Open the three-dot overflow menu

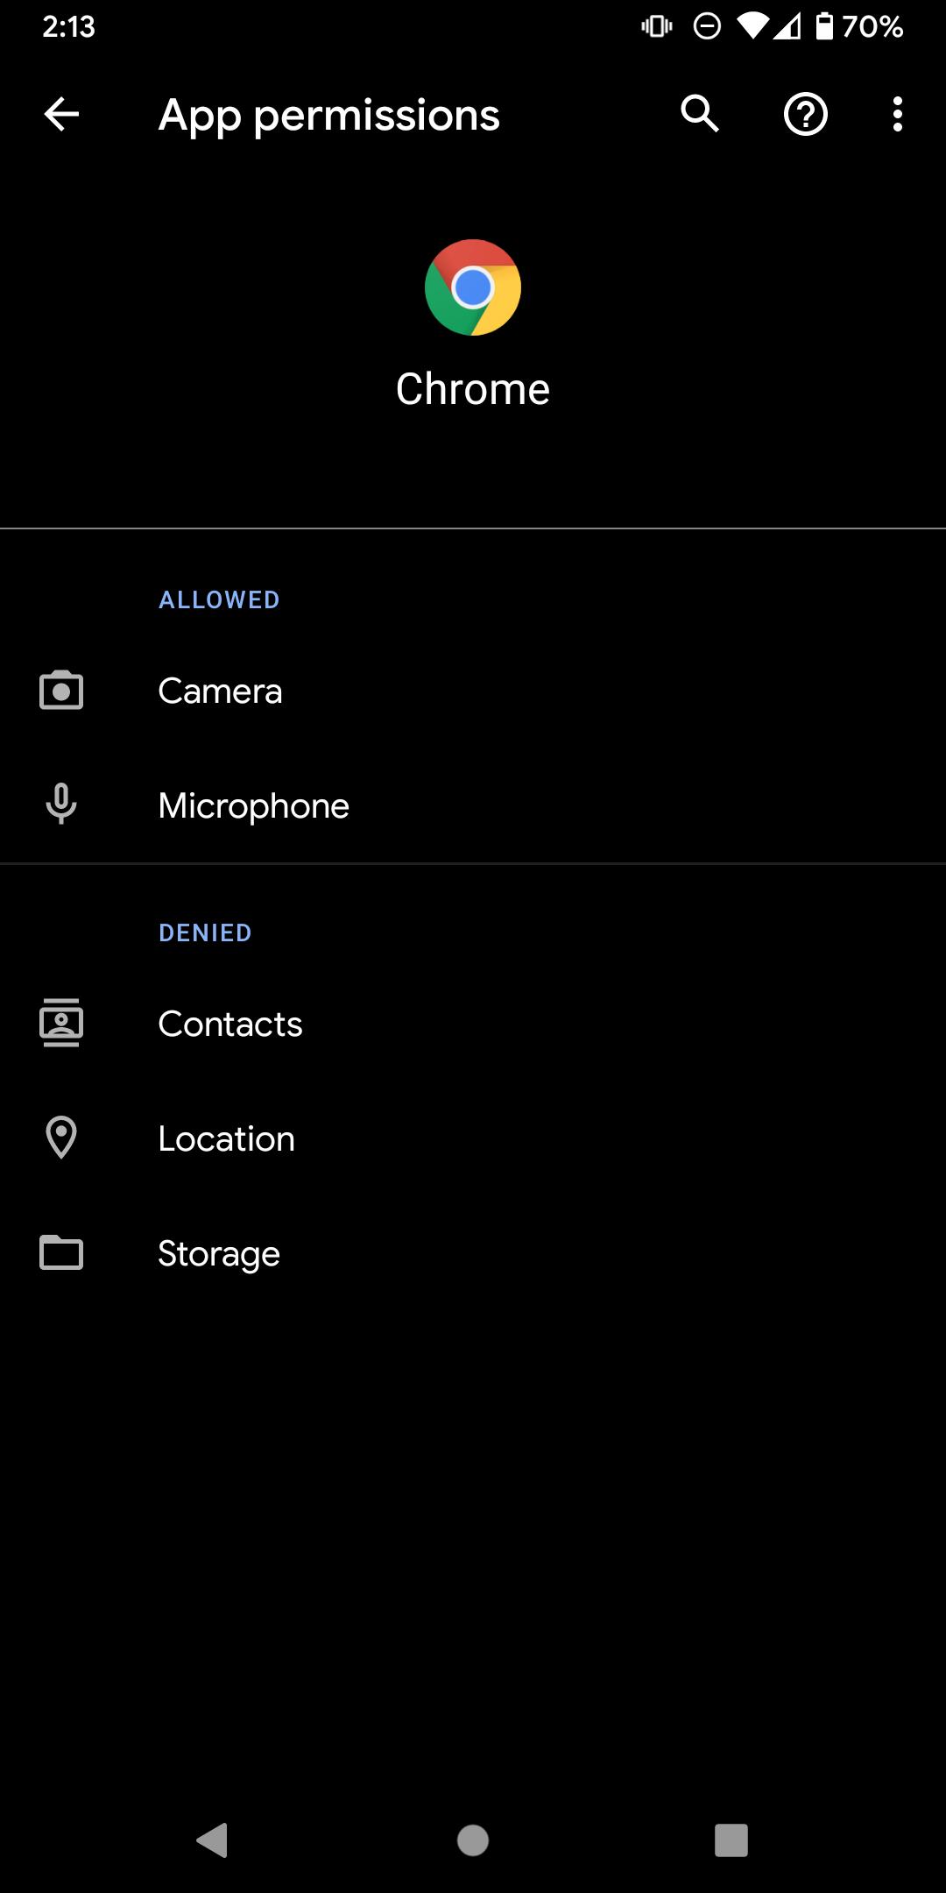[898, 114]
